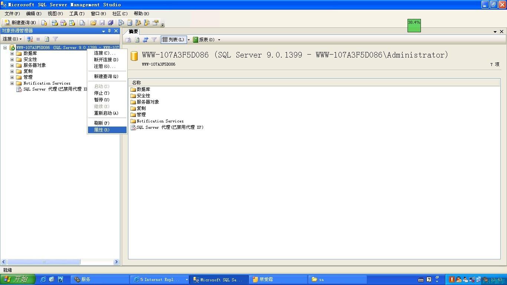Image resolution: width=507 pixels, height=285 pixels.
Task: Click the SQL Server Mobile Query icon
Action: (x=82, y=23)
